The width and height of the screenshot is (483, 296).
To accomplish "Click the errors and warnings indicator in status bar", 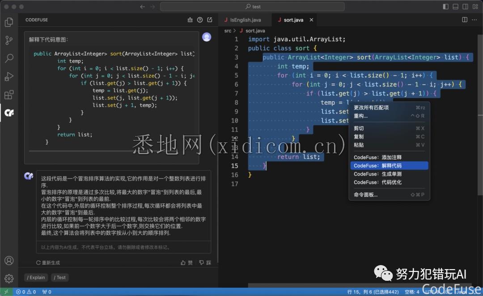I will (x=26, y=292).
